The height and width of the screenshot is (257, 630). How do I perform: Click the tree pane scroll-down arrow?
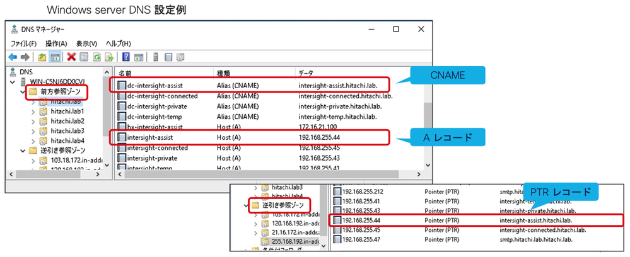(x=107, y=164)
